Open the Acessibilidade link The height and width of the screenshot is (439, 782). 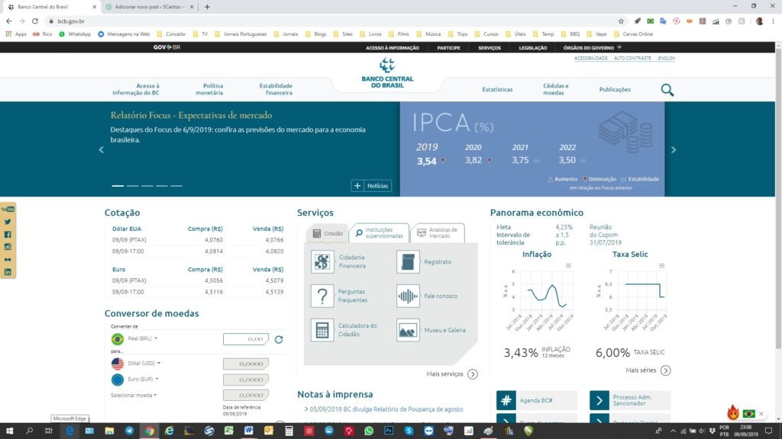click(590, 58)
